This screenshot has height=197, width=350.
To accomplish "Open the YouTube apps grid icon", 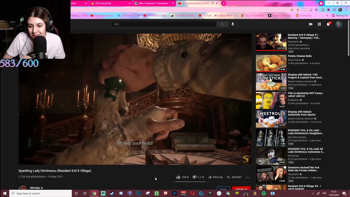I will tap(319, 24).
